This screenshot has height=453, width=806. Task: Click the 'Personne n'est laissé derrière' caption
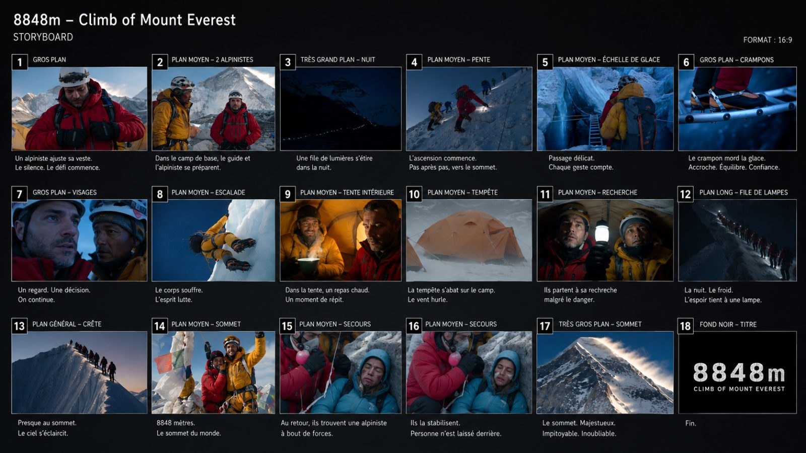(456, 433)
